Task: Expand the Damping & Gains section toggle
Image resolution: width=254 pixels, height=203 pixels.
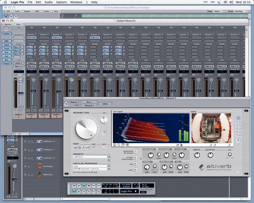Action: point(136,152)
